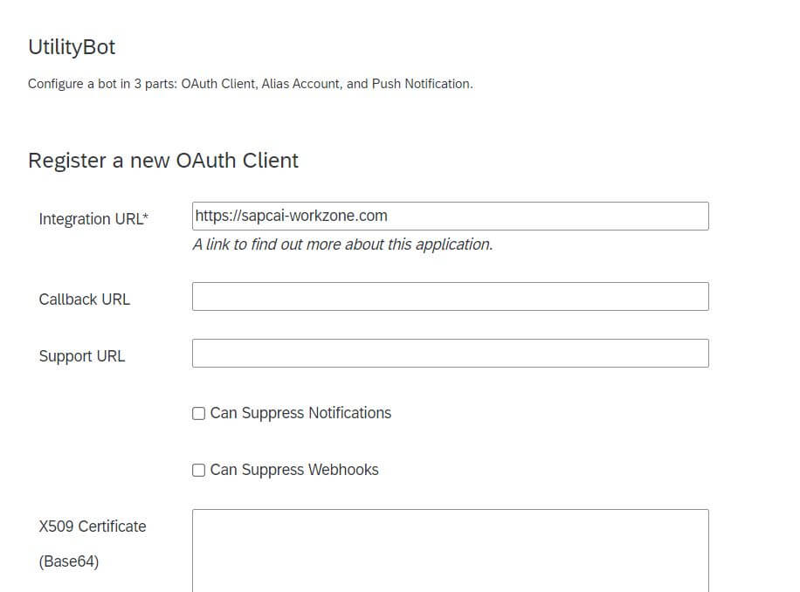Screen dimensions: 800x592
Task: Click the required asterisk beside Integration URL
Action: [x=146, y=216]
